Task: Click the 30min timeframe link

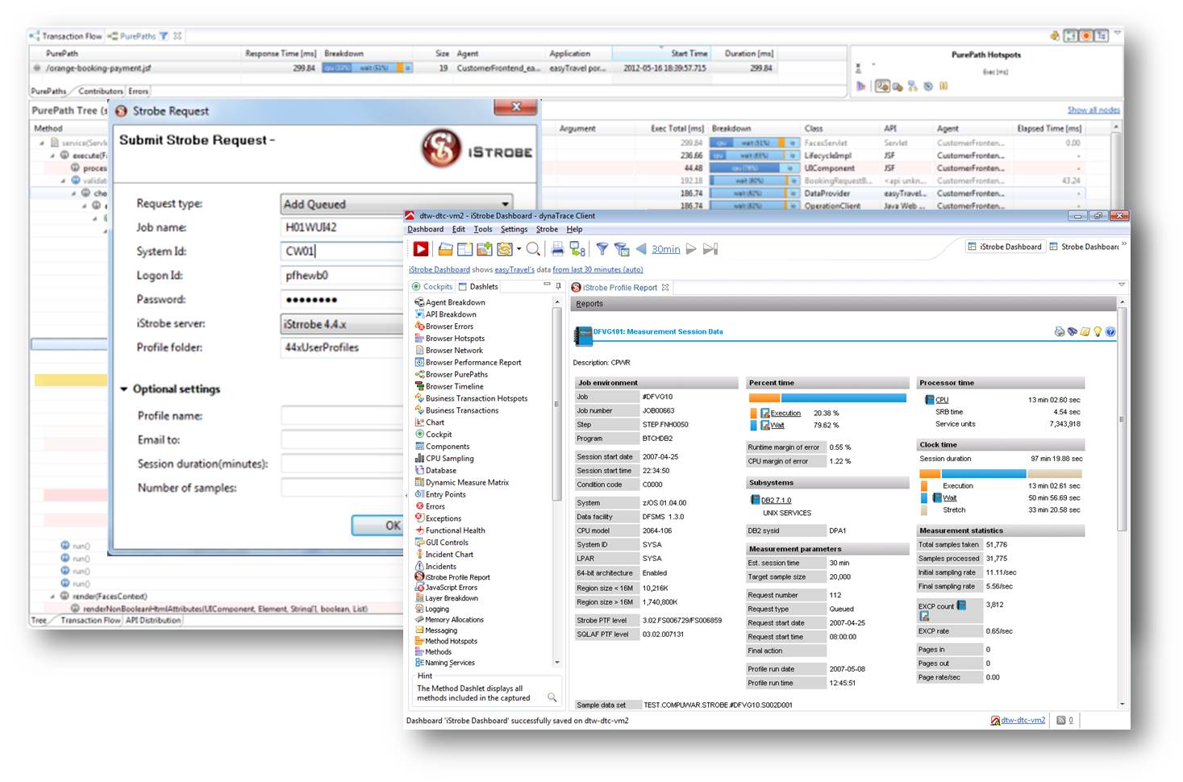Action: click(x=665, y=249)
